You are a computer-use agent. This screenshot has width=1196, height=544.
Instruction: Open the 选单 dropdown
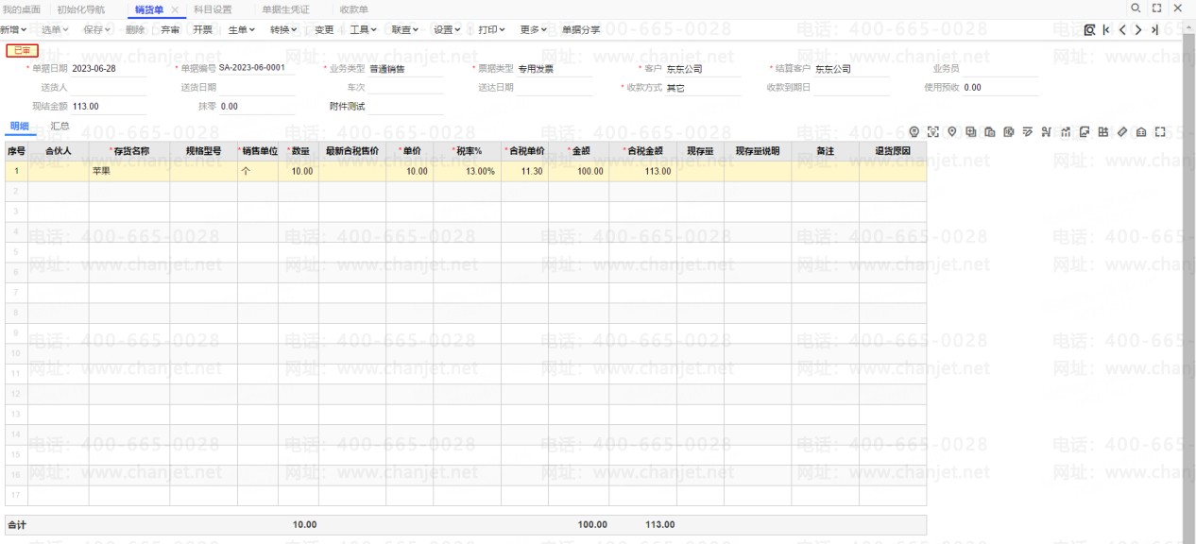coord(55,30)
